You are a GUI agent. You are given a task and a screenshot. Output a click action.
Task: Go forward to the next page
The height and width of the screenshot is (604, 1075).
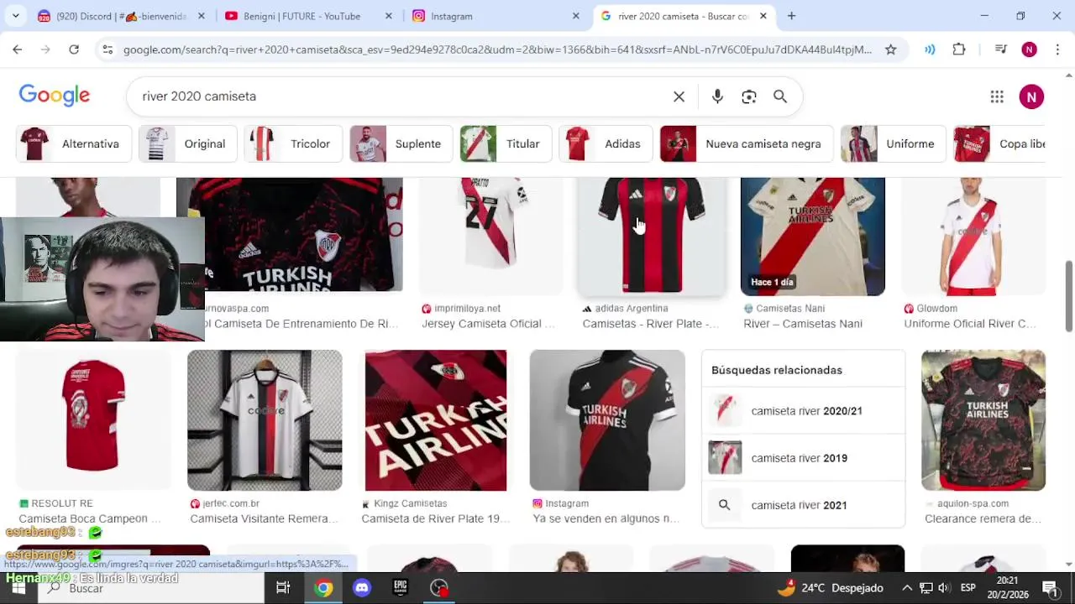[45, 49]
